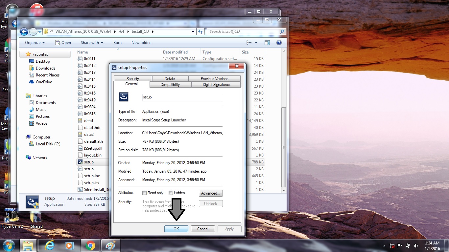Open Google Chrome from the taskbar

coord(90,245)
